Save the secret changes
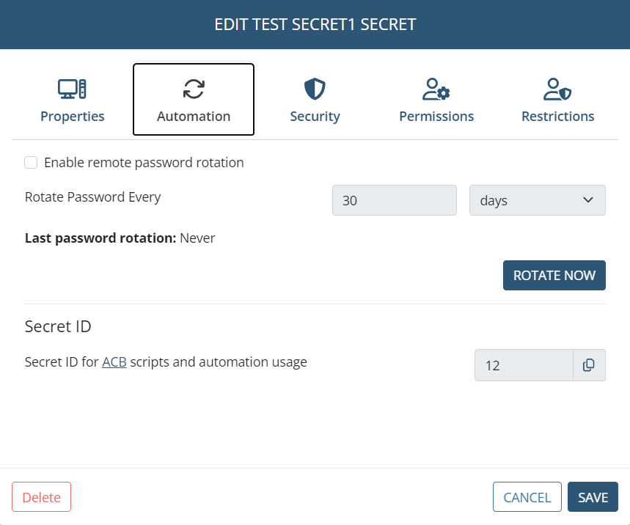Viewport: 630px width, 525px height. [593, 497]
